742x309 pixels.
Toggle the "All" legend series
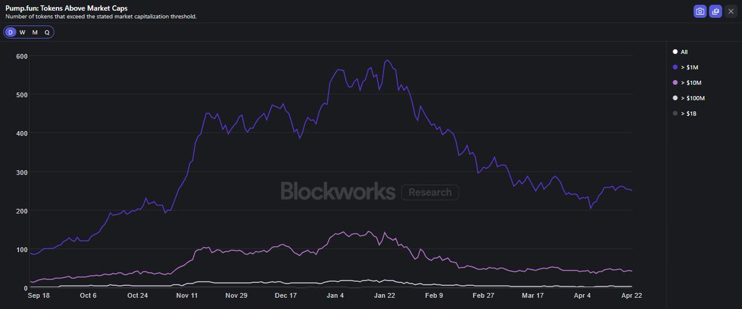[x=683, y=52]
